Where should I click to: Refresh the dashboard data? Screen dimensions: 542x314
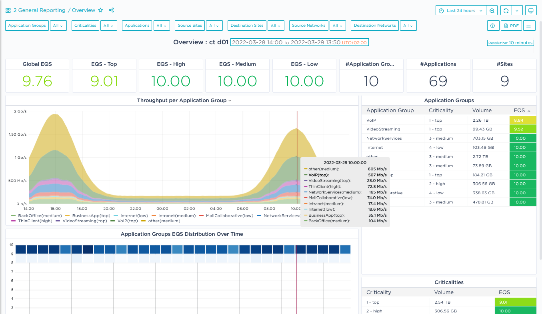(x=506, y=11)
